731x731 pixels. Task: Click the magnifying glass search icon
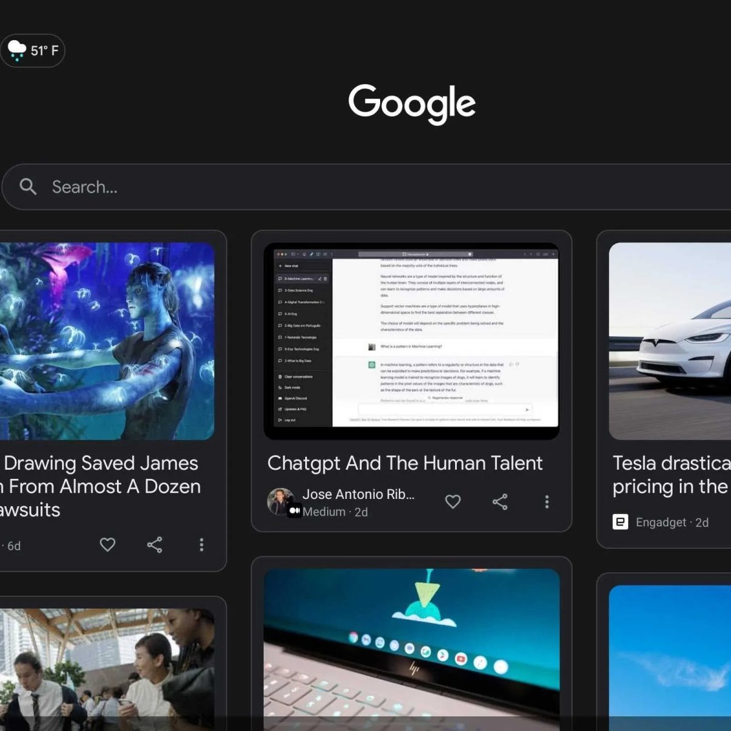28,186
